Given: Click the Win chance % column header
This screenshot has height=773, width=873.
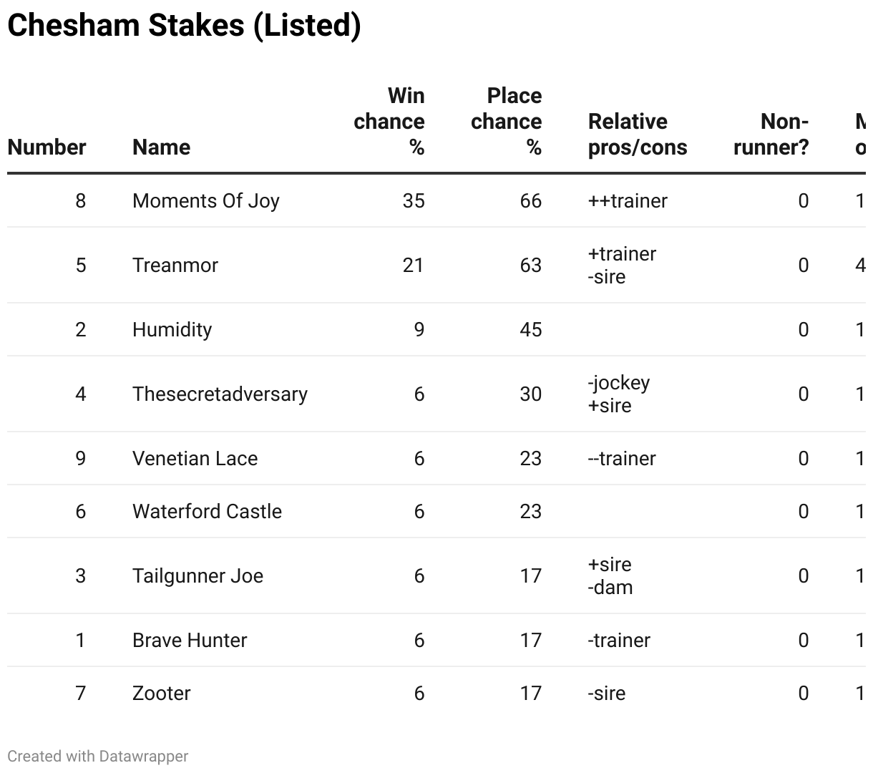Looking at the screenshot, I should tap(389, 122).
